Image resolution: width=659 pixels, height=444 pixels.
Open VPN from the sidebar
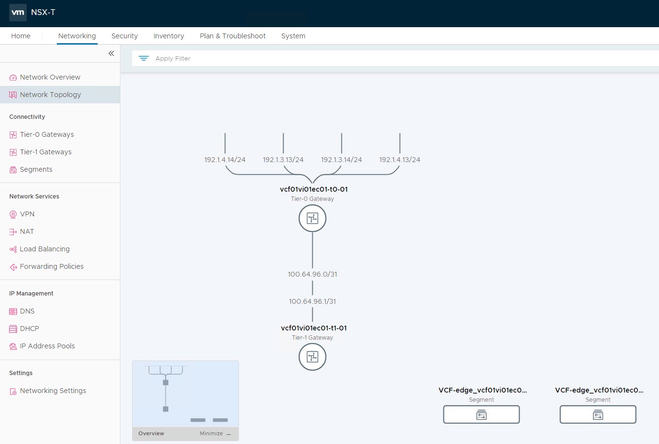pyautogui.click(x=27, y=214)
